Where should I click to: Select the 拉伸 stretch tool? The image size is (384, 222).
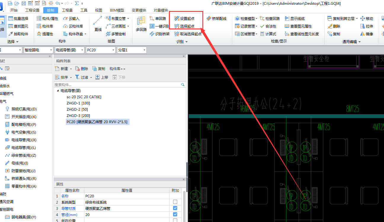367,26
